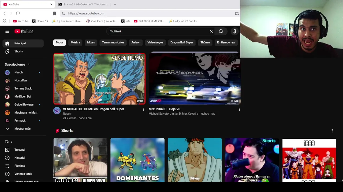Select the Todos filter chip
The image size is (343, 192).
pos(59,42)
